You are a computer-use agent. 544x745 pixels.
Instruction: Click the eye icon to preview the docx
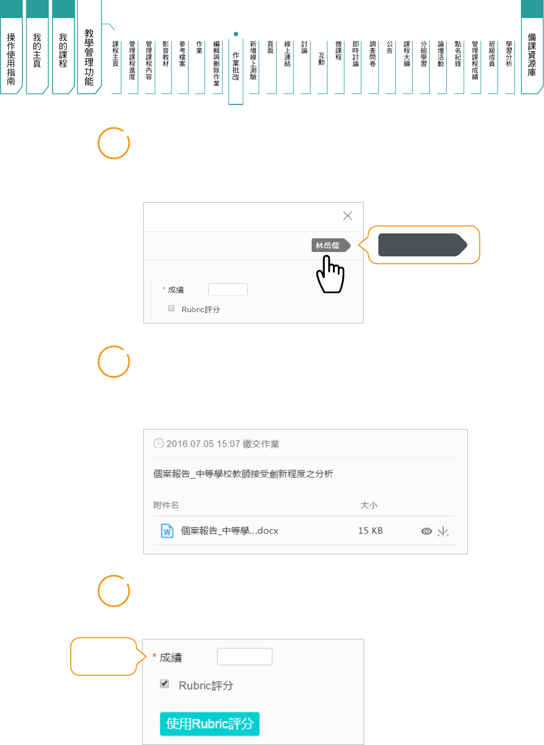click(426, 531)
